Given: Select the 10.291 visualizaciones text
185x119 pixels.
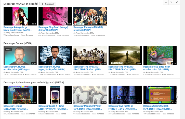Looking at the screenshot, I should click(13, 75).
